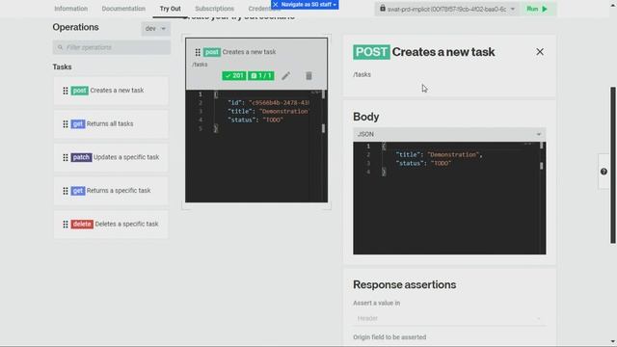The width and height of the screenshot is (617, 347).
Task: Select the get Returns a specific task operation
Action: pos(111,191)
